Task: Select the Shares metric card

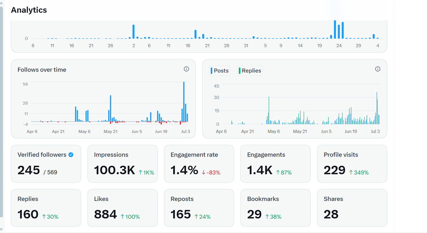Action: tap(352, 208)
